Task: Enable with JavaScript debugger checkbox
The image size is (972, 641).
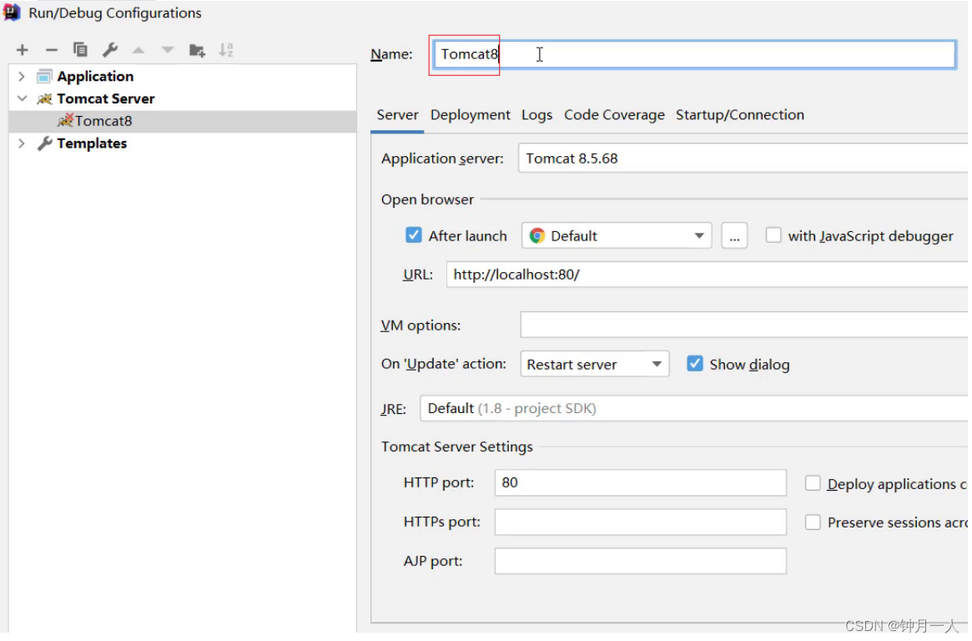Action: (773, 235)
